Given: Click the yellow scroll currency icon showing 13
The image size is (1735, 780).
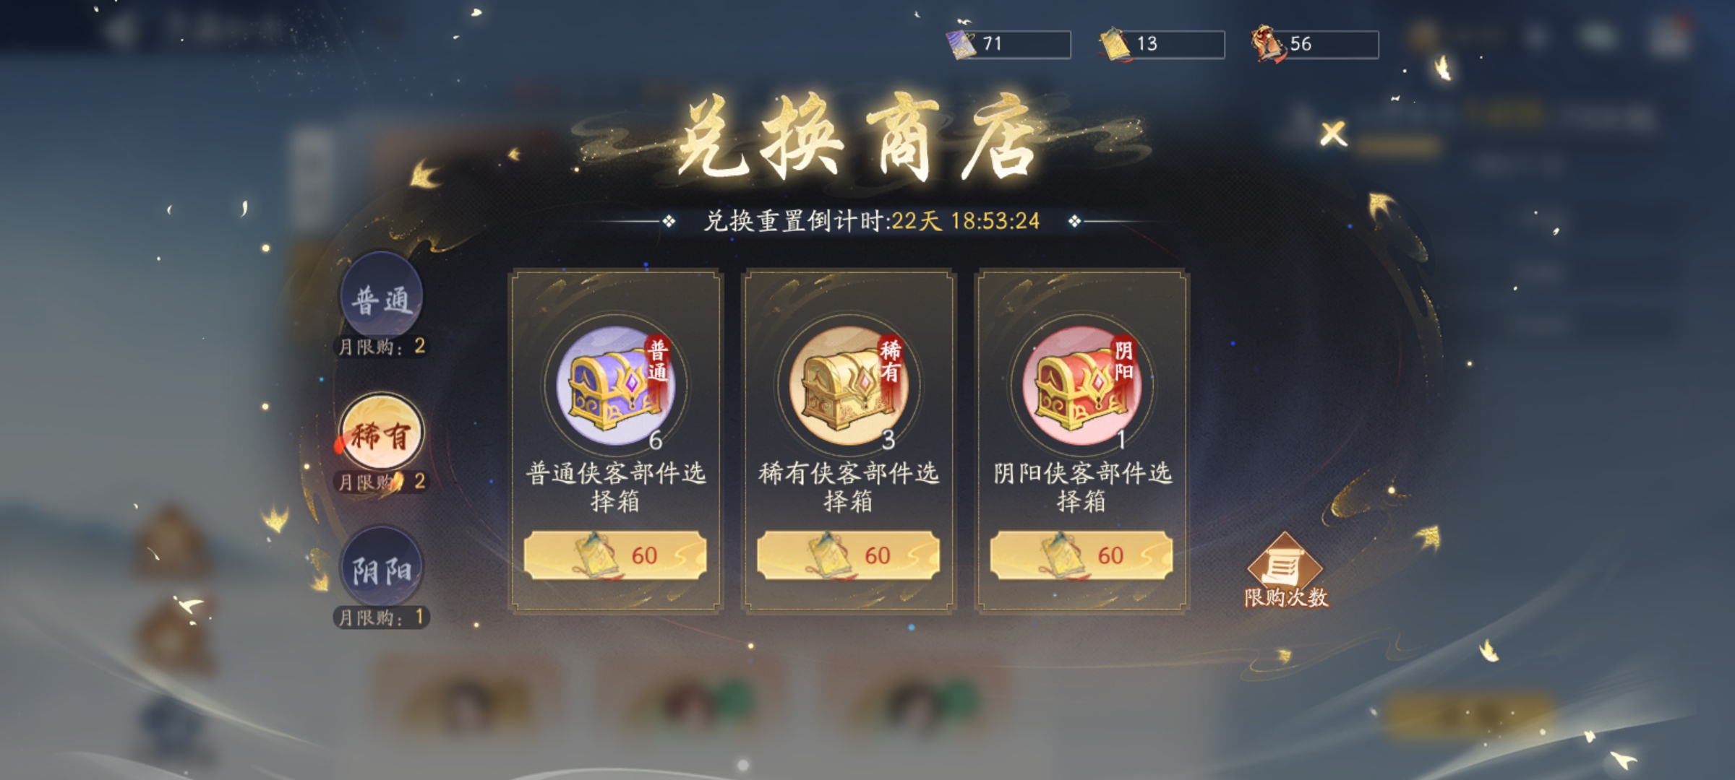Looking at the screenshot, I should pyautogui.click(x=1115, y=44).
